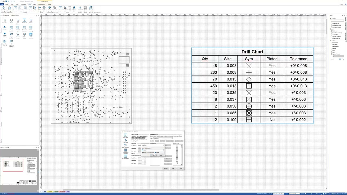This screenshot has width=347, height=195.
Task: Close the Add Table dialog
Action: (x=163, y=145)
